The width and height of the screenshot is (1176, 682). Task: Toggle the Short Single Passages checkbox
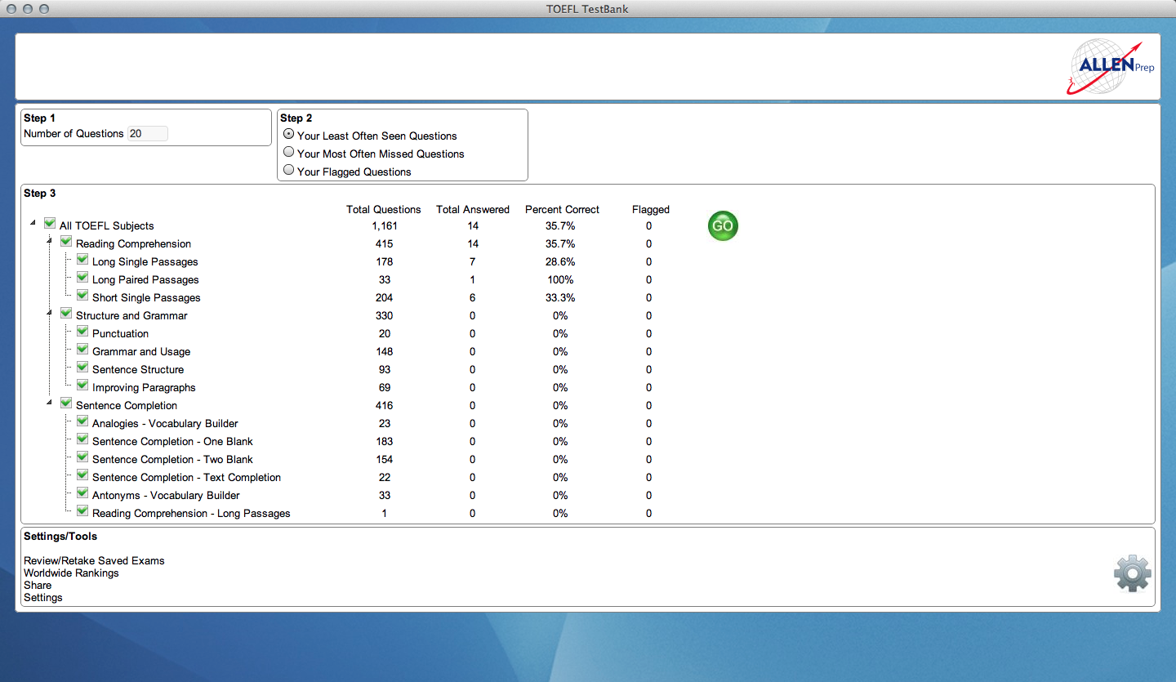click(82, 296)
